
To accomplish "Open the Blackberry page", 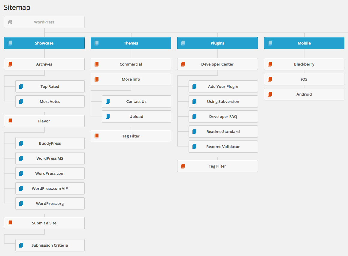I will [304, 64].
